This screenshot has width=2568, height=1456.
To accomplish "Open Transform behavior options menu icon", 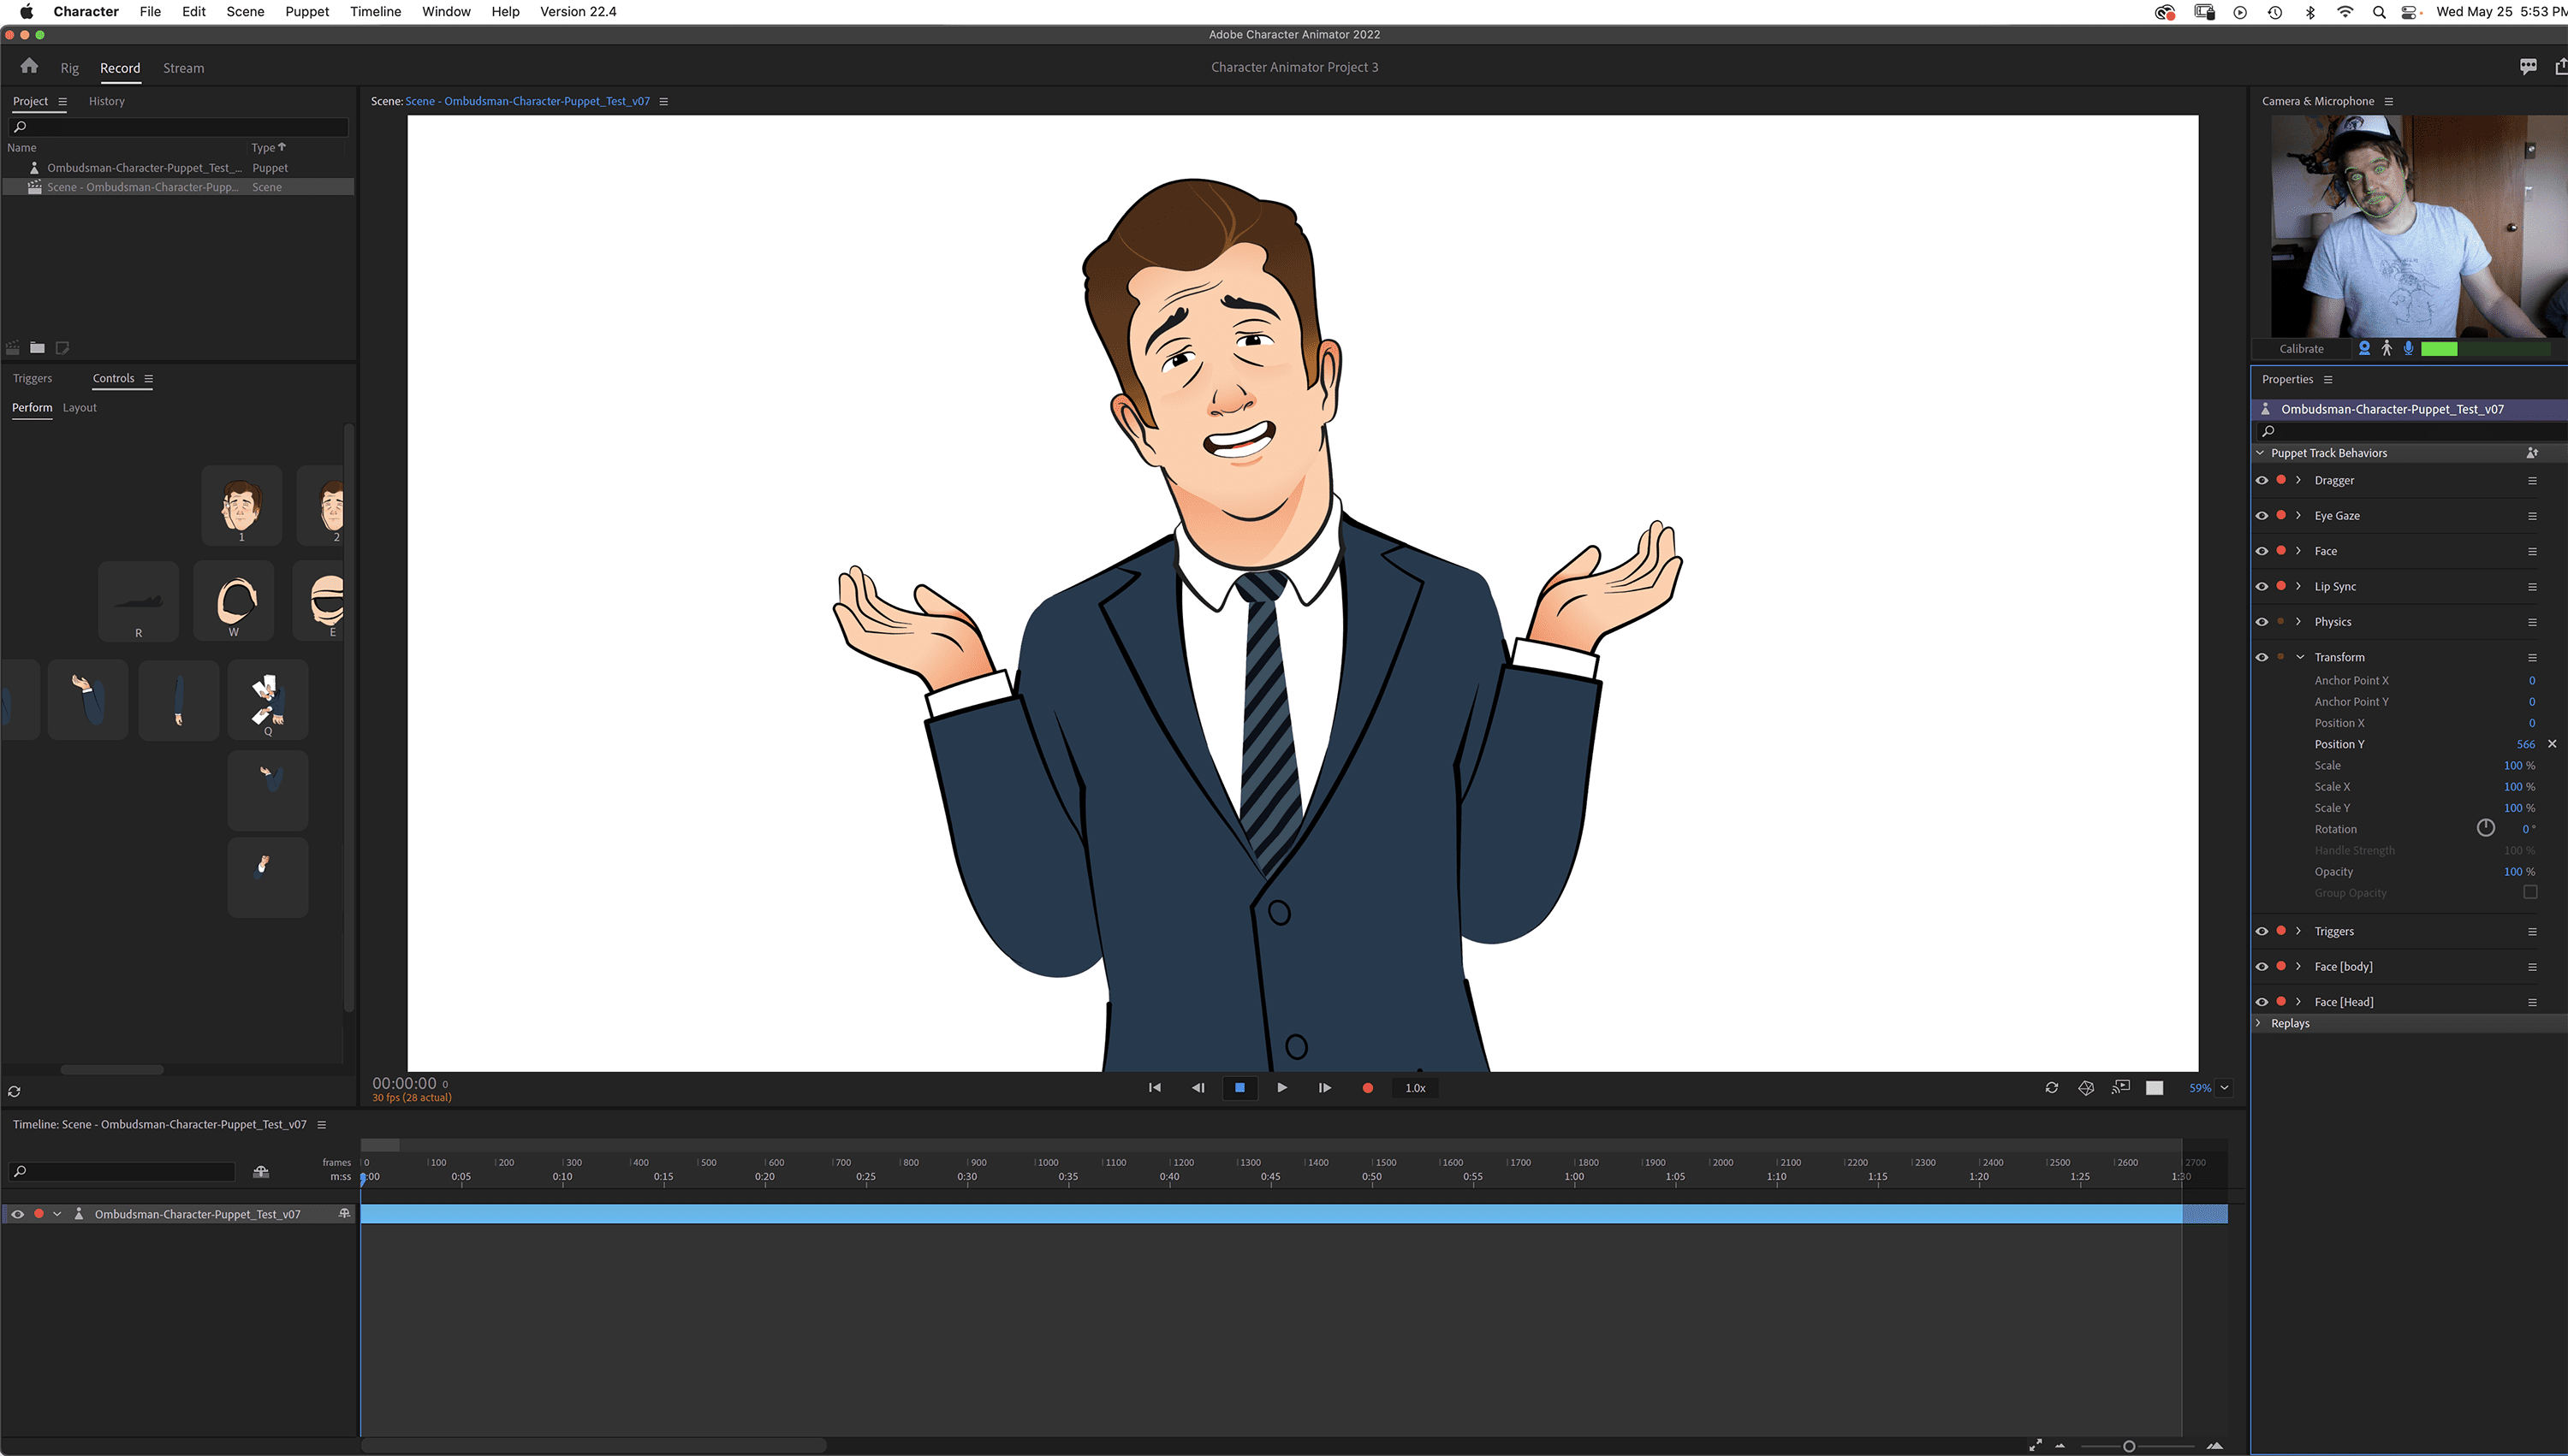I will pyautogui.click(x=2532, y=657).
